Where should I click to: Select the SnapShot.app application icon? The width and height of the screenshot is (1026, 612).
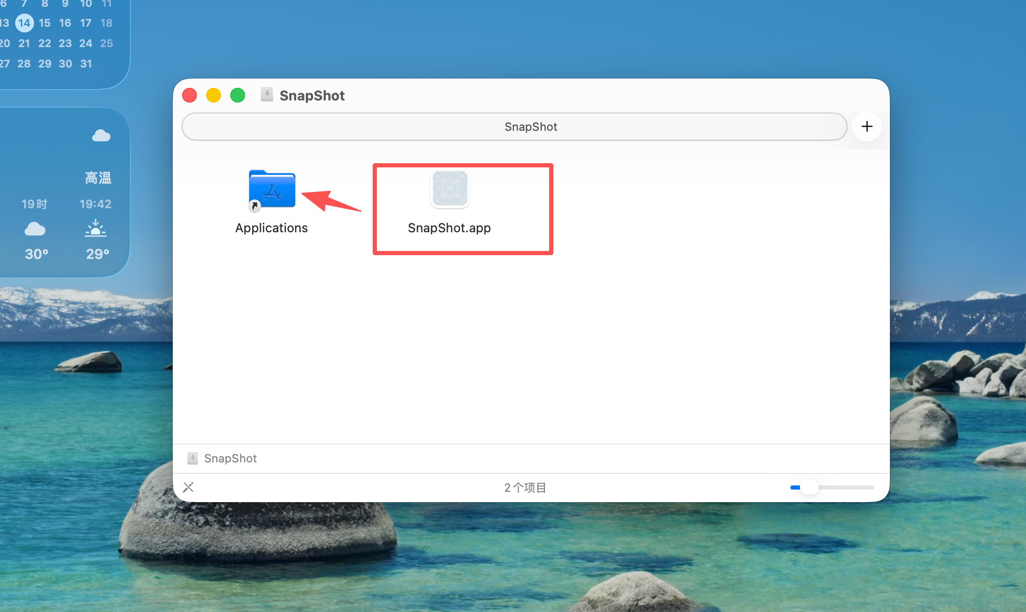(450, 189)
